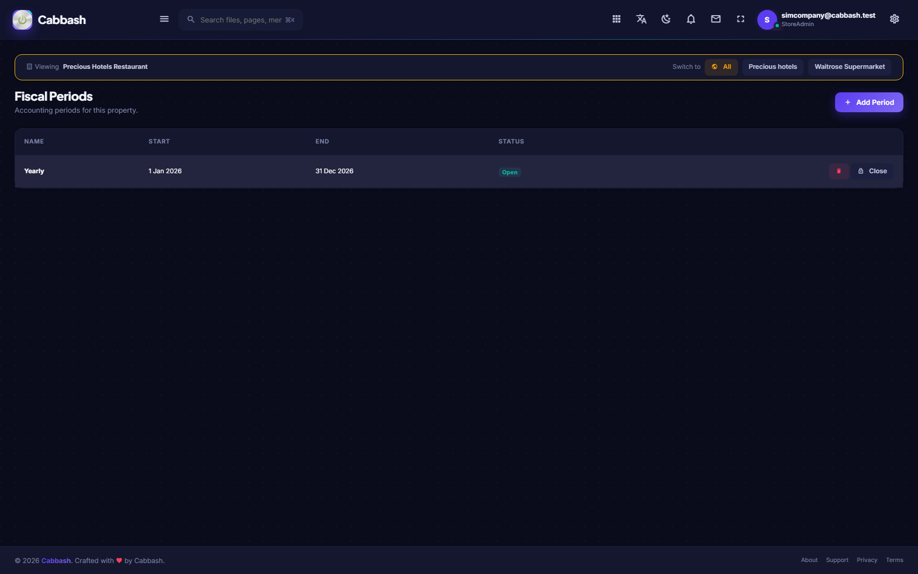Open the Terms footer link
Image resolution: width=918 pixels, height=574 pixels.
[x=895, y=560]
